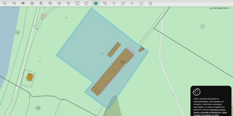Viewport: 233px width, 116px height.
Task: Select the crossed-lines coordinate tool
Action: (x=132, y=3)
